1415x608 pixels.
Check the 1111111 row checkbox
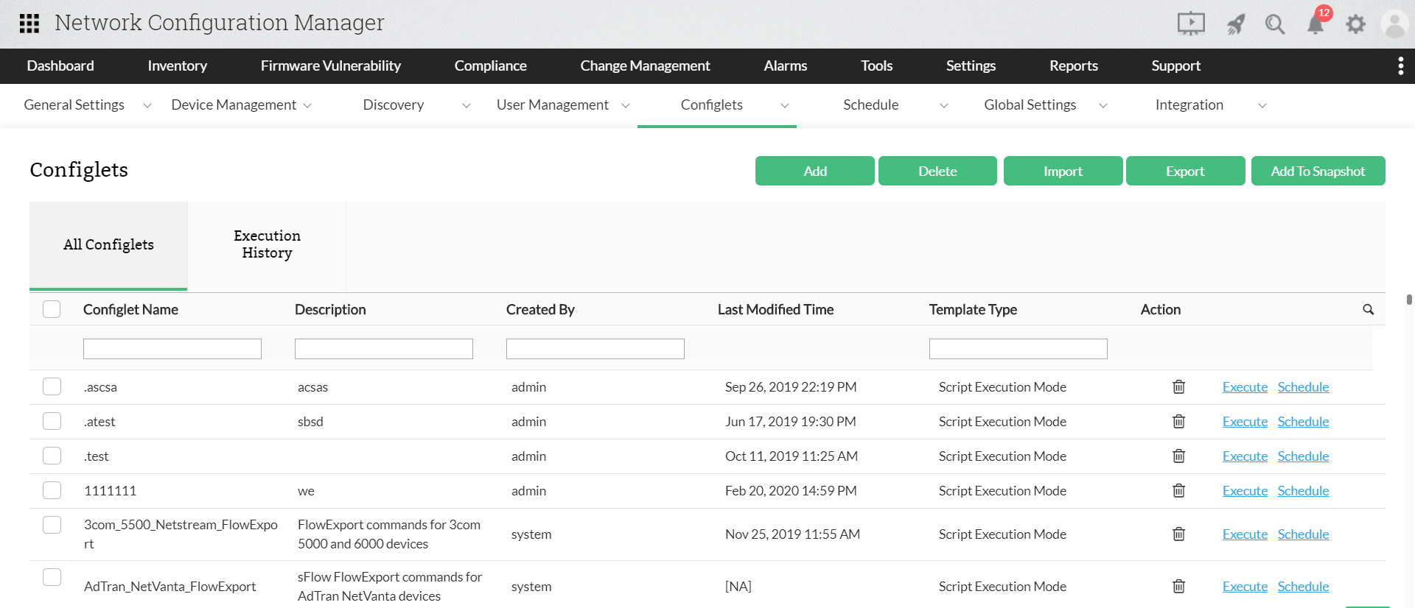click(x=52, y=490)
